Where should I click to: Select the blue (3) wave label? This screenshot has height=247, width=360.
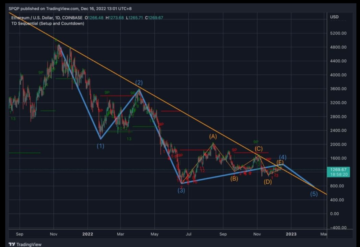coord(181,190)
